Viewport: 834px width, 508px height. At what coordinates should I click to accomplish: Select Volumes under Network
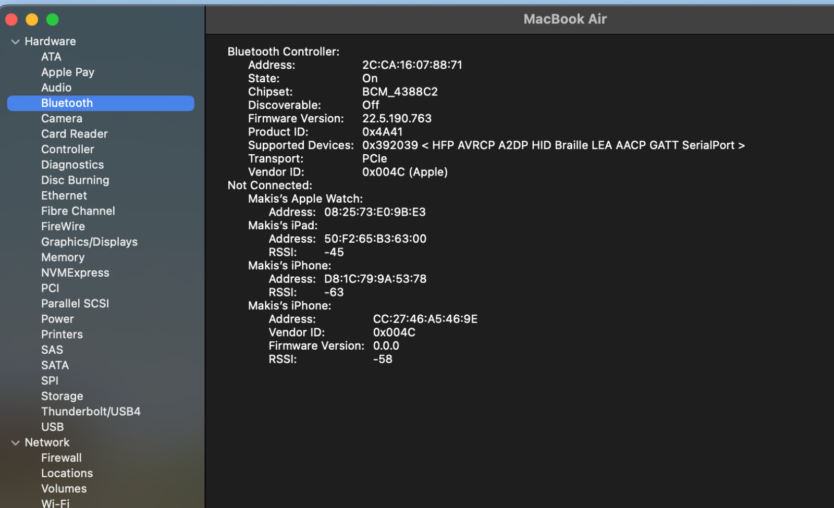(x=64, y=489)
